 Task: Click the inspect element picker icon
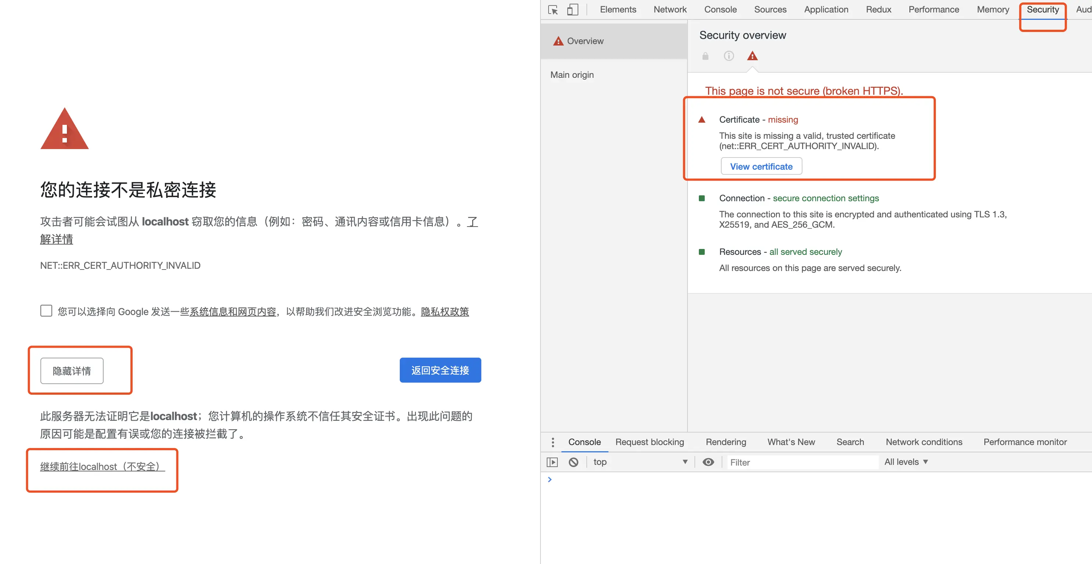pos(553,10)
